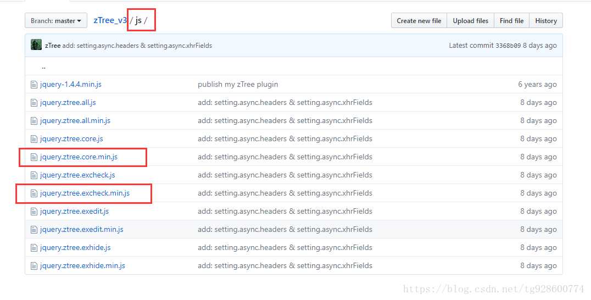Image resolution: width=591 pixels, height=300 pixels.
Task: Click the zTree author avatar
Action: point(36,45)
